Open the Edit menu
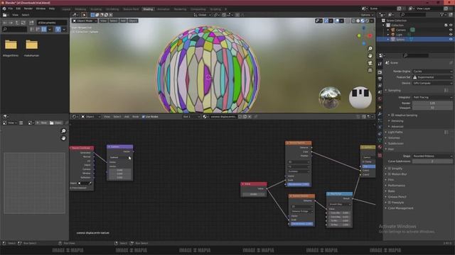 (18, 8)
